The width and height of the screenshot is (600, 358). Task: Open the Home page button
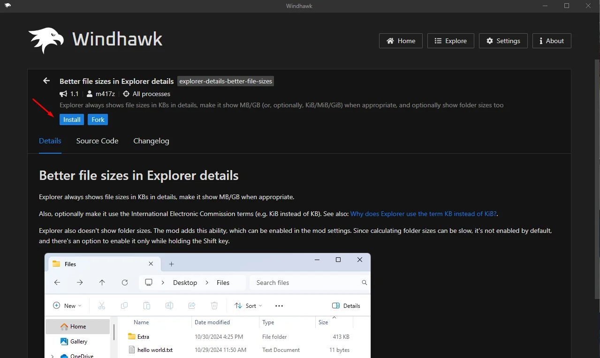[401, 41]
